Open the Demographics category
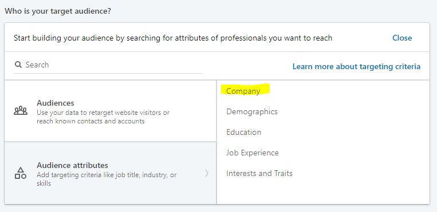 (252, 111)
